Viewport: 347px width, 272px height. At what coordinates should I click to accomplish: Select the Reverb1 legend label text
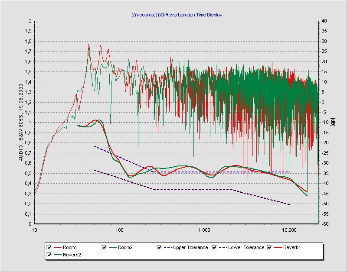tap(293, 247)
